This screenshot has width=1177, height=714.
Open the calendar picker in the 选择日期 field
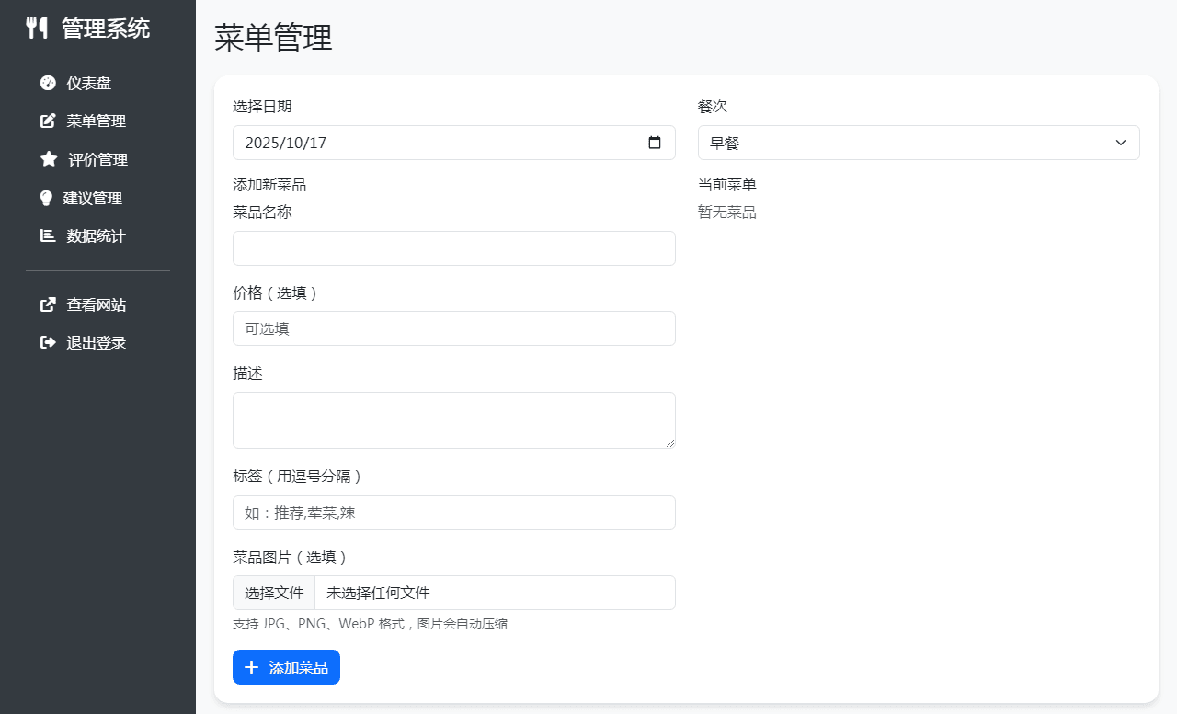point(655,143)
